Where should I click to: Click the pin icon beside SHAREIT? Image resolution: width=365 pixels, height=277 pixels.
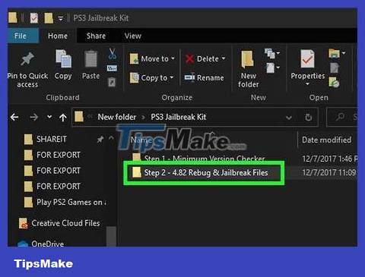(x=100, y=139)
